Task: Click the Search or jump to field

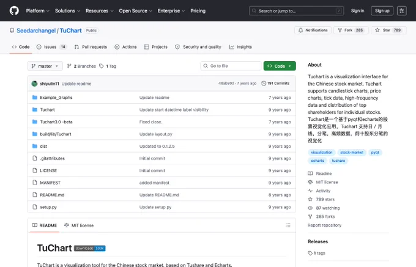Action: click(296, 11)
